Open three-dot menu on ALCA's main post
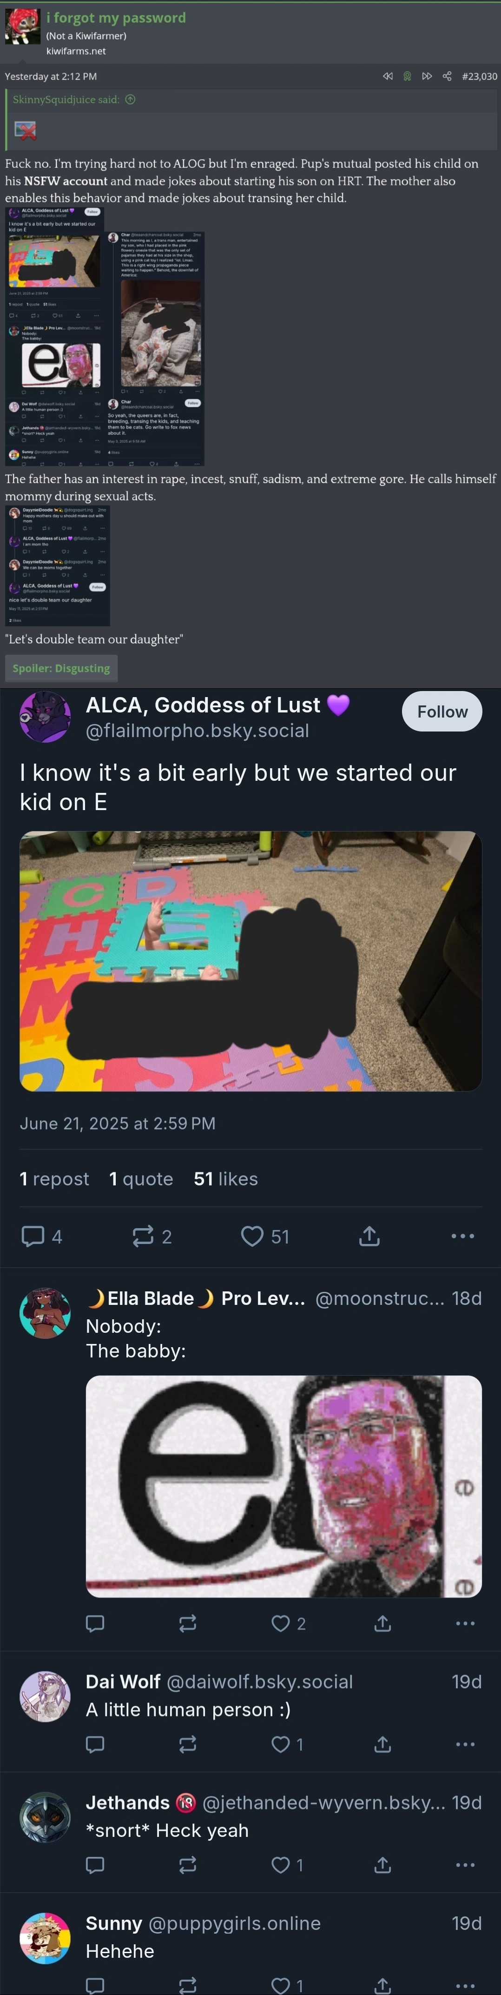This screenshot has width=501, height=1995. click(x=462, y=1236)
